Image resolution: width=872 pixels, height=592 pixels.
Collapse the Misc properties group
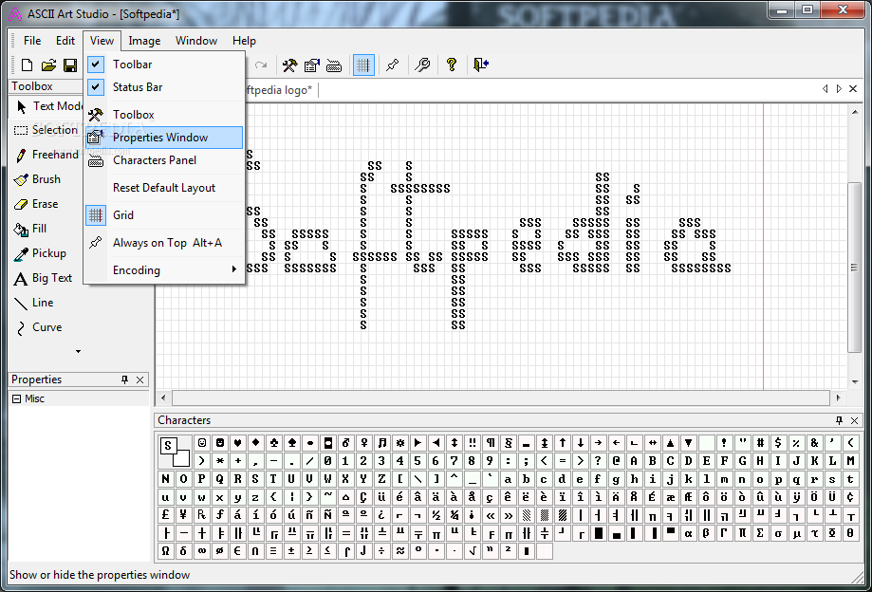[17, 398]
